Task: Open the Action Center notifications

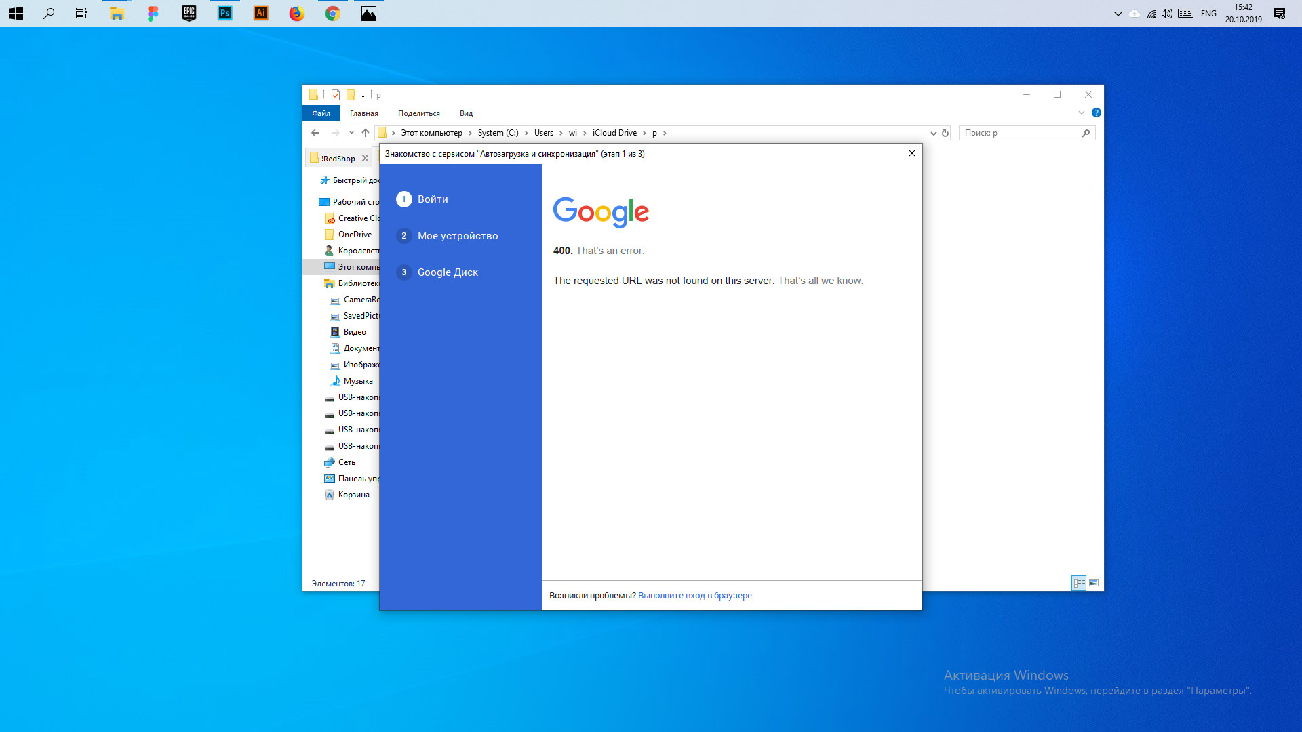Action: [1280, 14]
